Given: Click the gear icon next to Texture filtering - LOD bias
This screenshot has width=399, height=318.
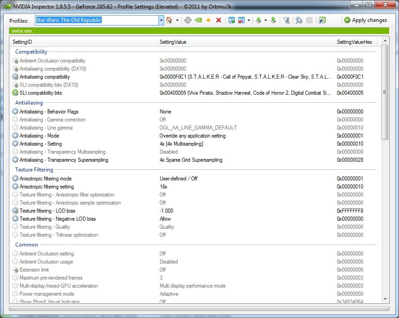Looking at the screenshot, I should pyautogui.click(x=15, y=210).
